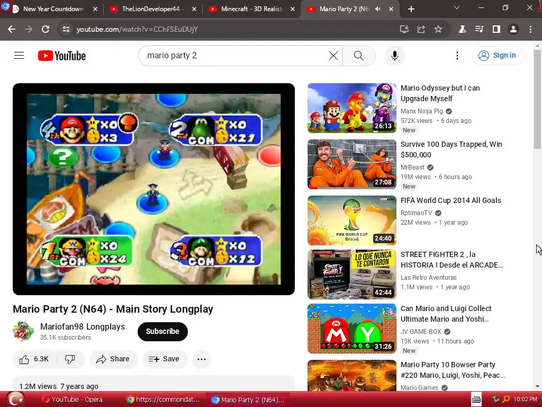Open the taskbar clock 10:02 PM
542x407 pixels.
coord(525,400)
